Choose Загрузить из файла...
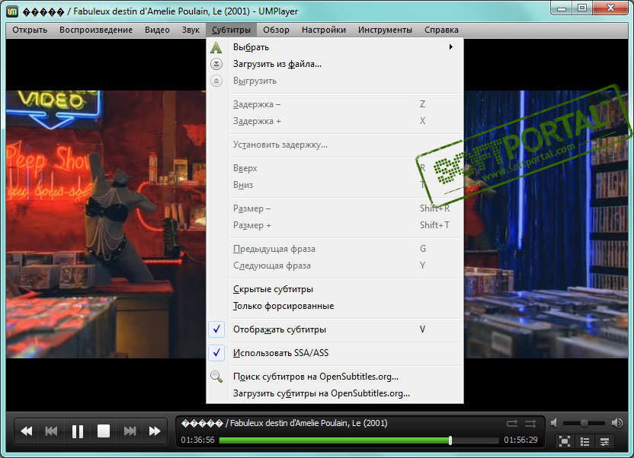Image resolution: width=634 pixels, height=458 pixels. point(335,64)
